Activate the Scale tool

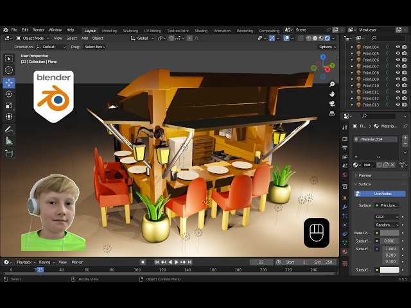point(9,105)
